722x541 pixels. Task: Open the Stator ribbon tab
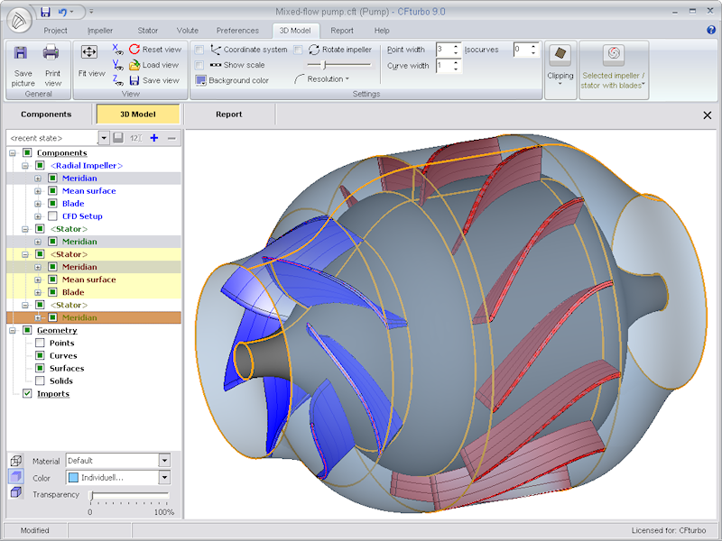point(148,31)
